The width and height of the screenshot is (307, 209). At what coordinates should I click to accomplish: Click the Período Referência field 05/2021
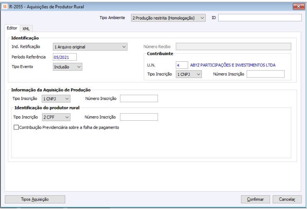pos(65,57)
